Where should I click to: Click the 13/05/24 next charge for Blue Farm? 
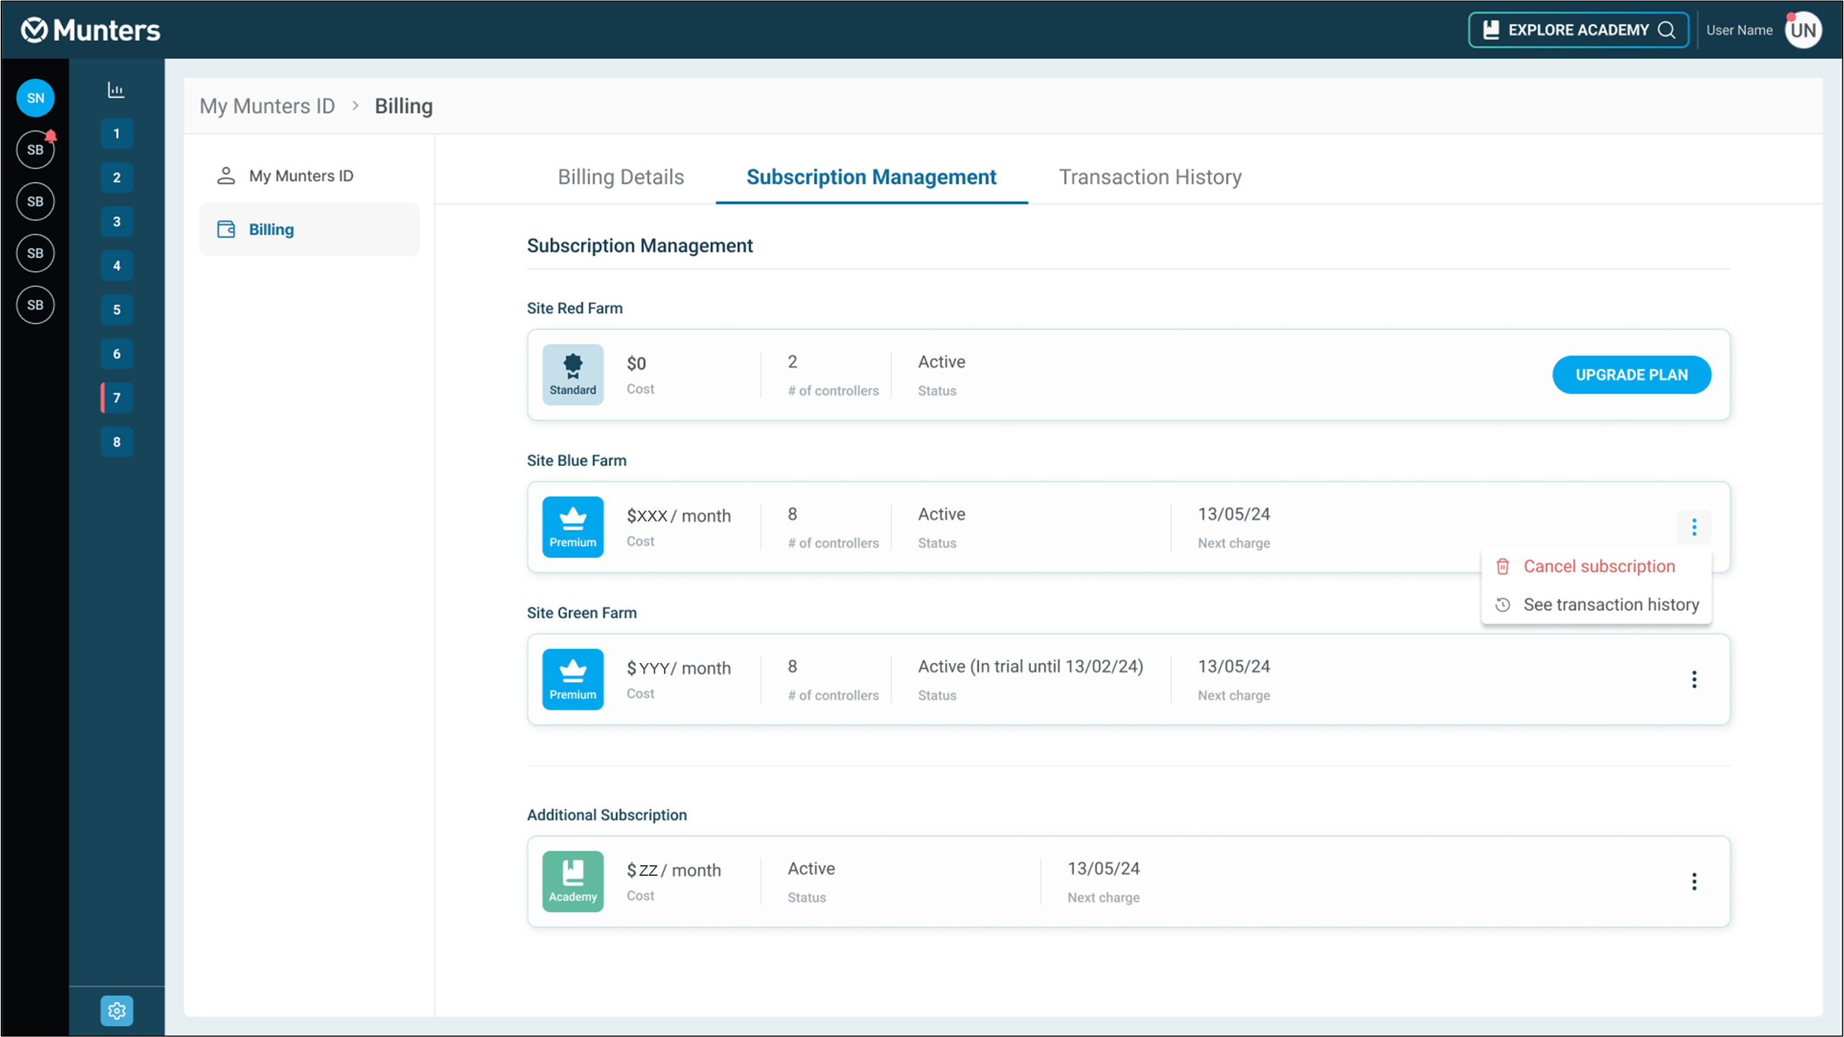tap(1234, 514)
